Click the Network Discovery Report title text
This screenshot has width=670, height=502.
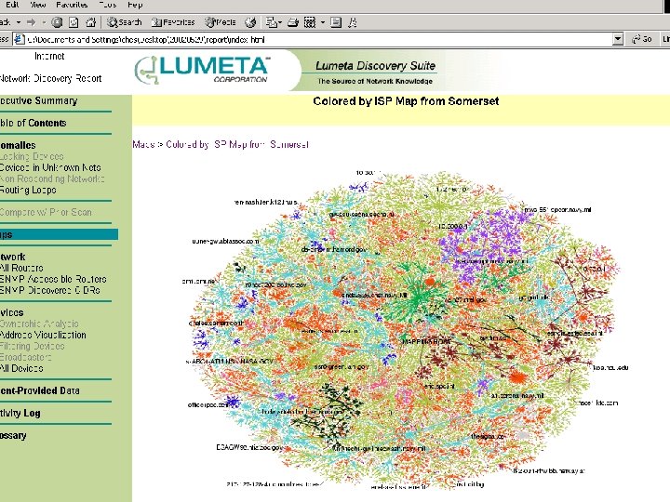(51, 78)
